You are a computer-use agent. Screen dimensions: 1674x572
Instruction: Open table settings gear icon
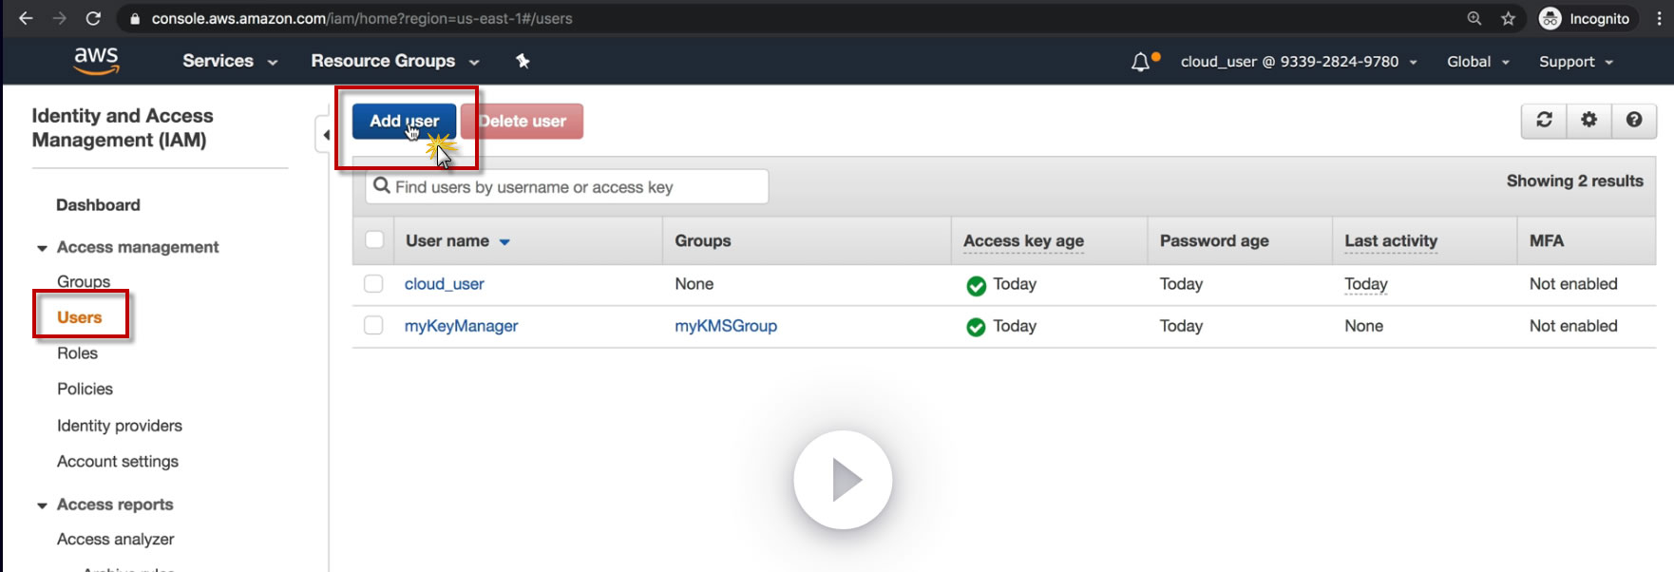(x=1588, y=120)
